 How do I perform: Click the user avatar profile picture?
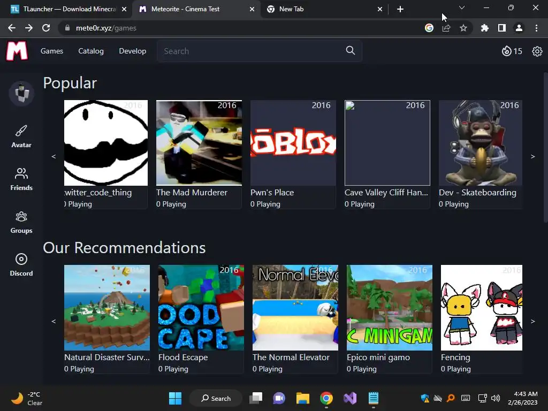click(x=21, y=93)
